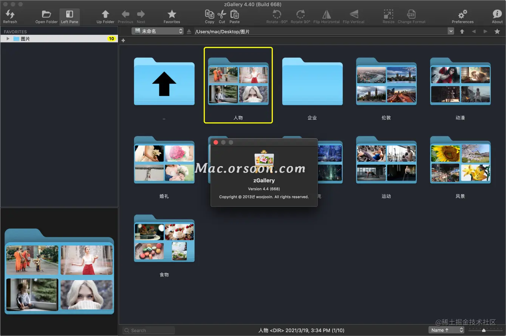Click the Change Format icon
Image resolution: width=506 pixels, height=336 pixels.
(412, 14)
